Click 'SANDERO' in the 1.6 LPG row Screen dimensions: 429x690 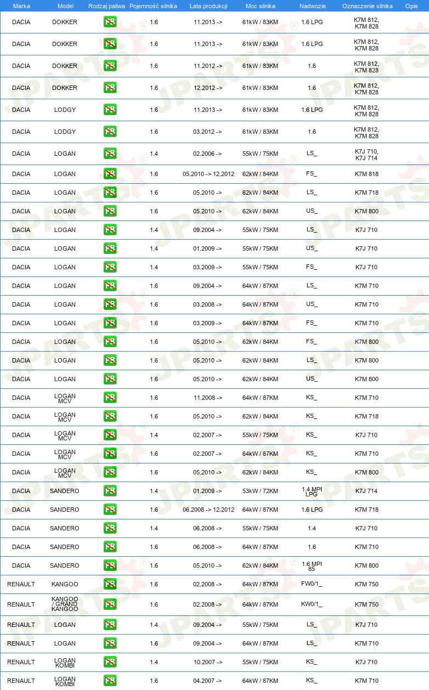click(65, 510)
